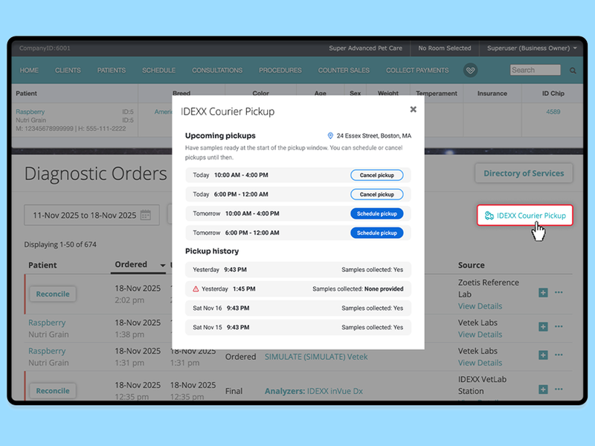The height and width of the screenshot is (446, 595).
Task: Click the location pin beside 24 Essex Street
Action: (330, 136)
